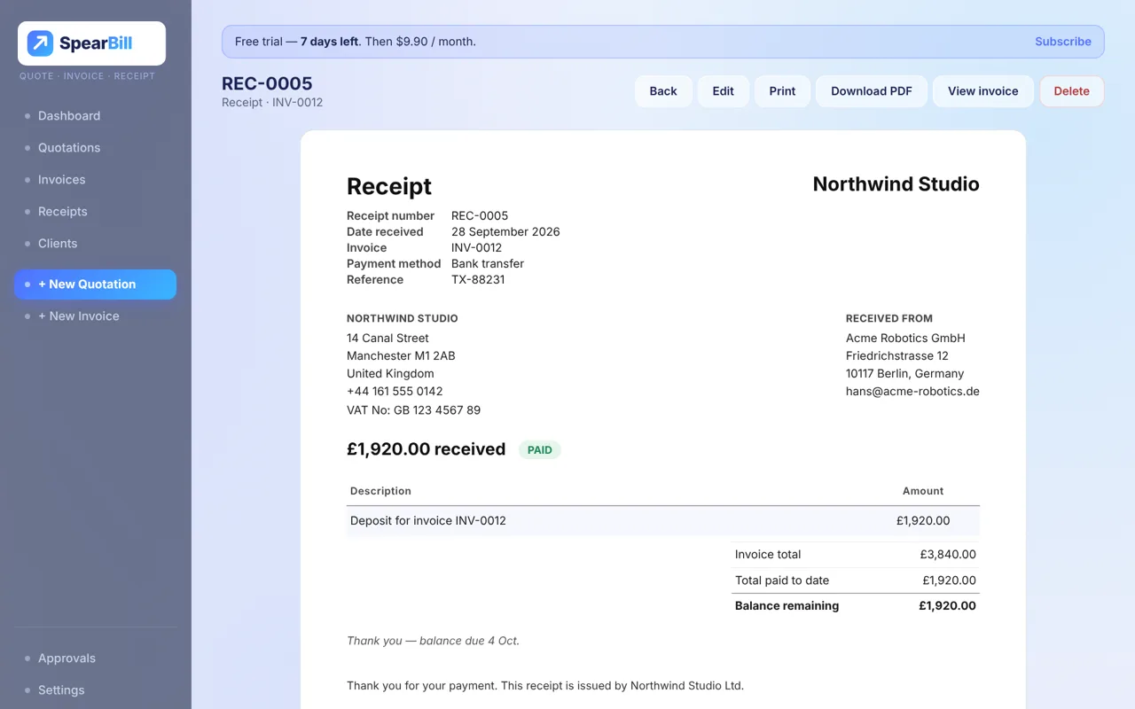View the linked invoice
The image size is (1135, 709).
coord(983,91)
